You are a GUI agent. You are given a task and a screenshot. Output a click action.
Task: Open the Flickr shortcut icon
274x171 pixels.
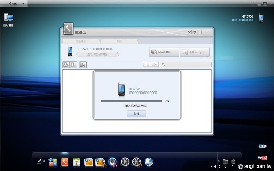263,146
